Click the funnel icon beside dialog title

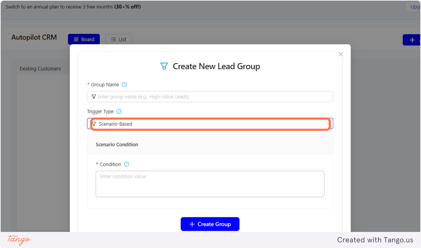pyautogui.click(x=164, y=66)
